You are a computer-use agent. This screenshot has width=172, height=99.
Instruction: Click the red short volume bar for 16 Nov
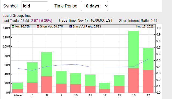coord(134,80)
